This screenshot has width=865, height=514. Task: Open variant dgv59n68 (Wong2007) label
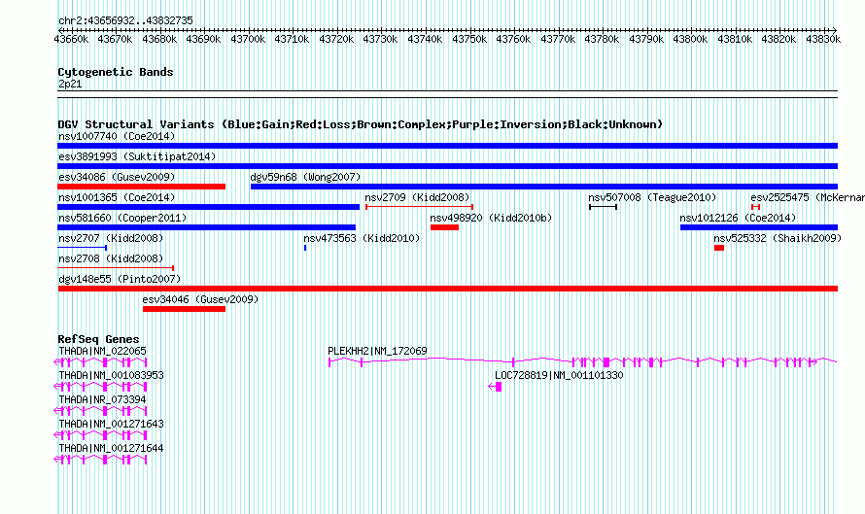[305, 177]
